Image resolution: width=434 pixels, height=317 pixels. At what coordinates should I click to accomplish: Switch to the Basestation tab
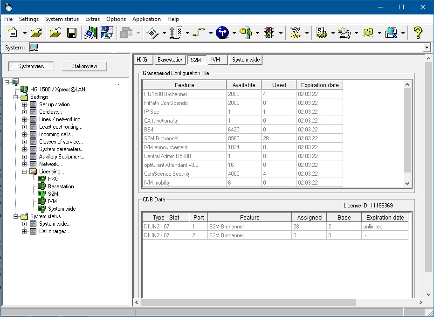coord(170,60)
